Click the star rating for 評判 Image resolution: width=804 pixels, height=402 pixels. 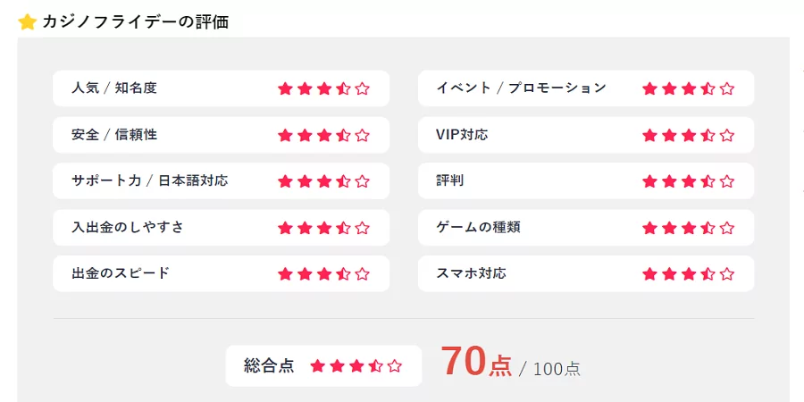(x=688, y=181)
